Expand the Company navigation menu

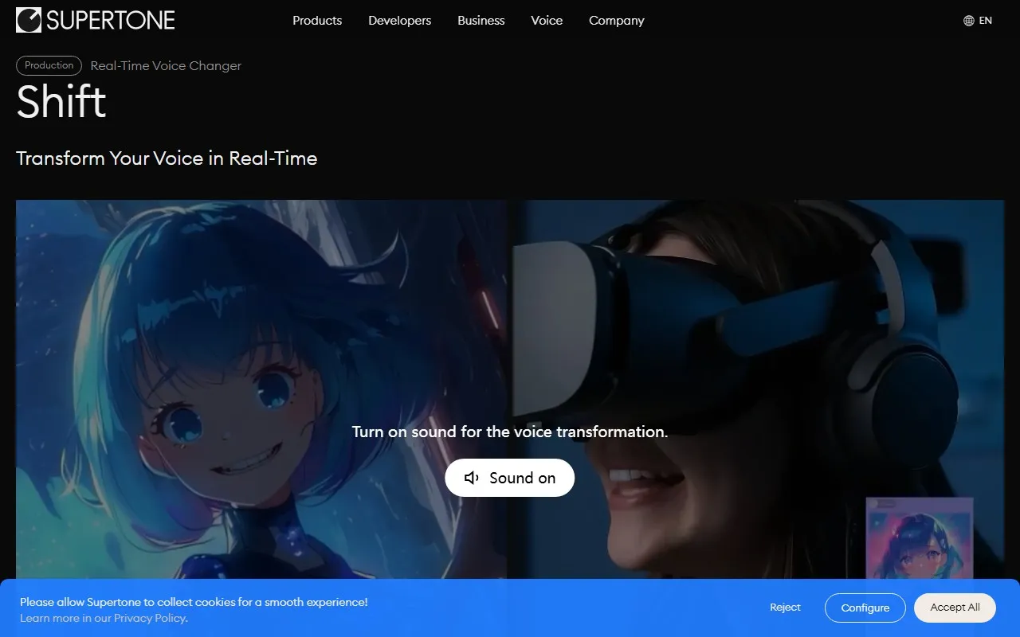[616, 21]
